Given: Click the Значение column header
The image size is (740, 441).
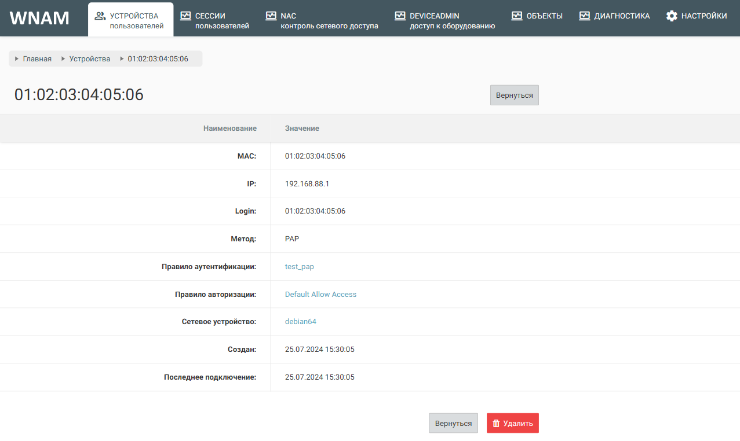Looking at the screenshot, I should pyautogui.click(x=302, y=128).
